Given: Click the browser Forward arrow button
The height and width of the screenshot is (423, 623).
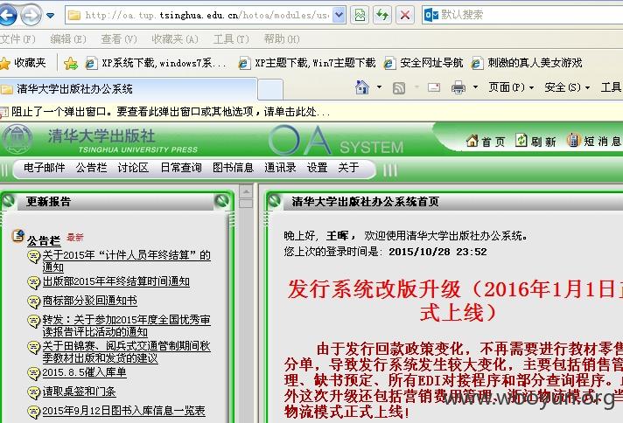Looking at the screenshot, I should pos(31,16).
